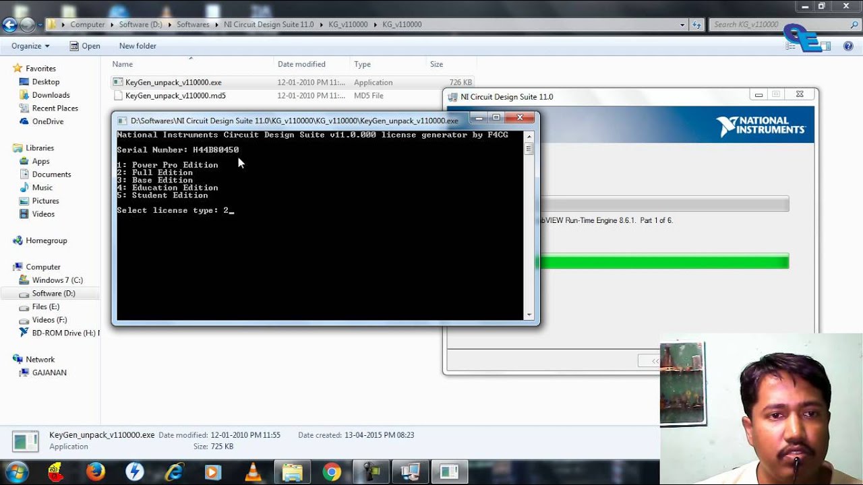Select Homegroup in the navigation pane
Viewport: 863px width, 485px height.
point(46,240)
